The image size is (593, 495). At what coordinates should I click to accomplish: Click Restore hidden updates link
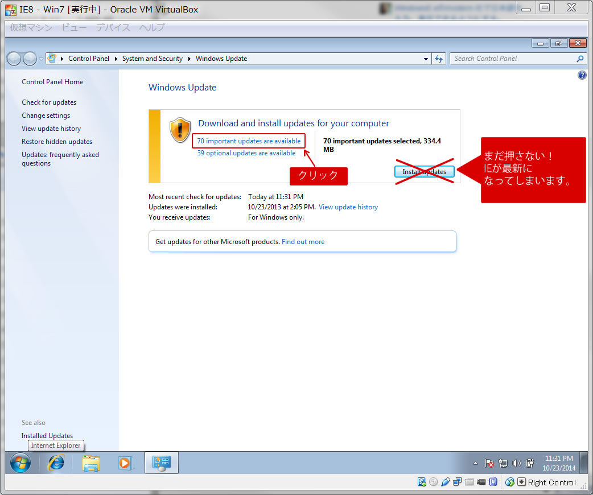tap(57, 142)
